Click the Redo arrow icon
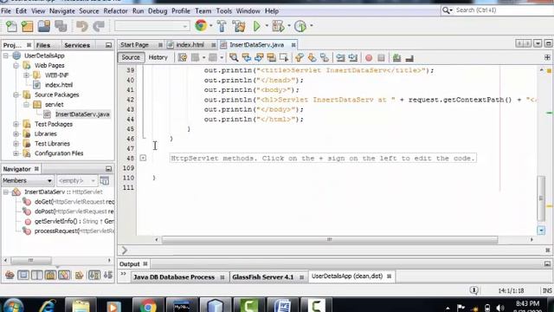Viewport: 554px width, 312px height. tap(99, 26)
